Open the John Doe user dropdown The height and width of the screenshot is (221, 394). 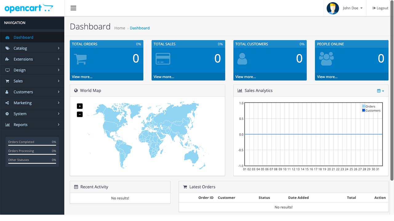pos(352,8)
